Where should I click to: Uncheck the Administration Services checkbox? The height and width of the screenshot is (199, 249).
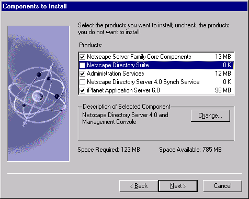[82, 74]
